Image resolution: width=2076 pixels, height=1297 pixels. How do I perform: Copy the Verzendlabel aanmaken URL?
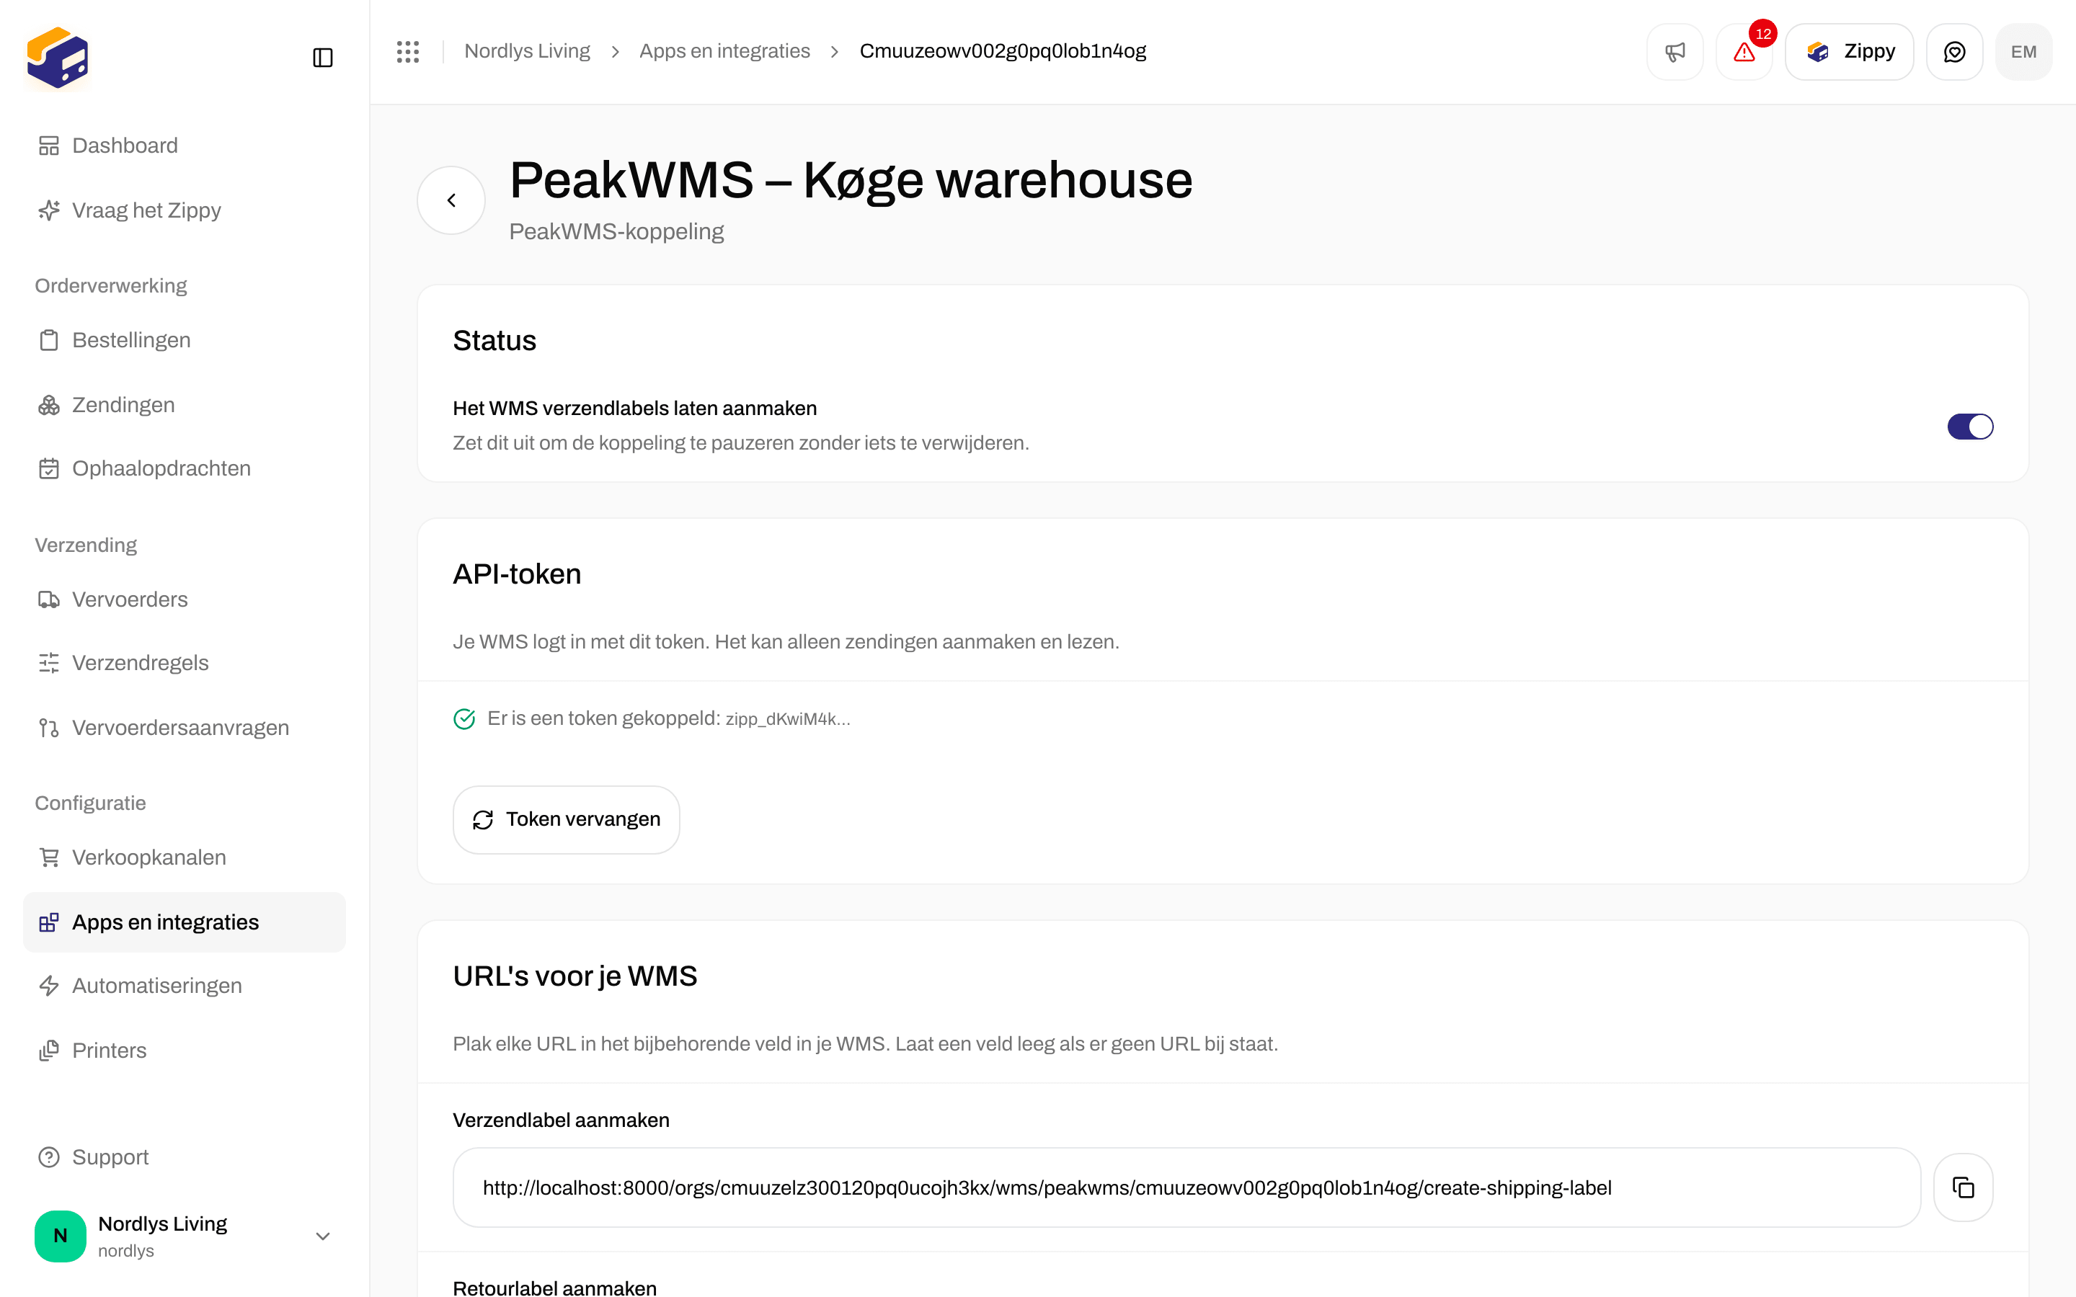(x=1963, y=1187)
